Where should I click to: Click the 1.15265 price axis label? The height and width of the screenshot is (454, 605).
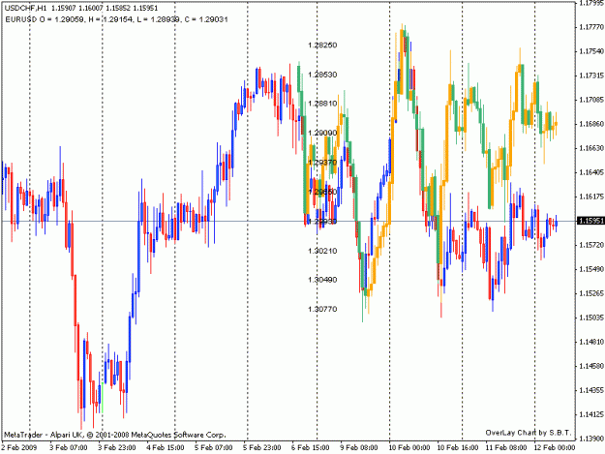tap(591, 293)
